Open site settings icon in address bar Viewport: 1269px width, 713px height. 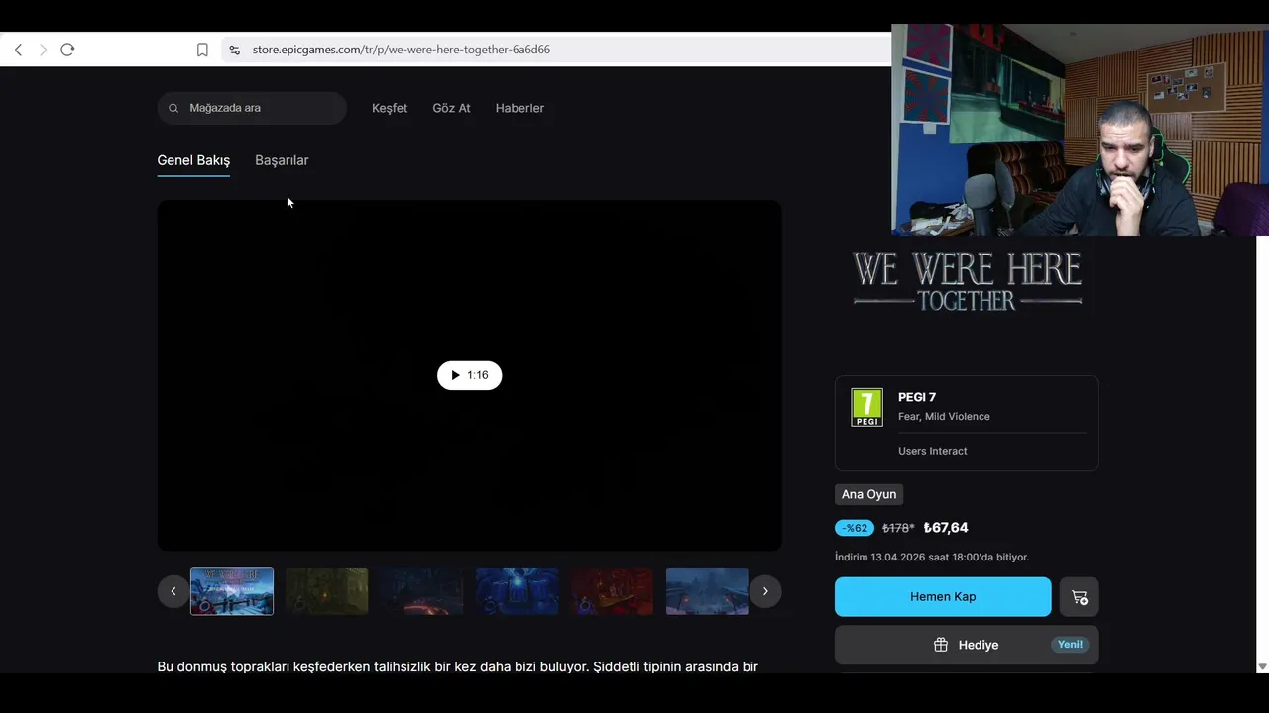tap(234, 50)
